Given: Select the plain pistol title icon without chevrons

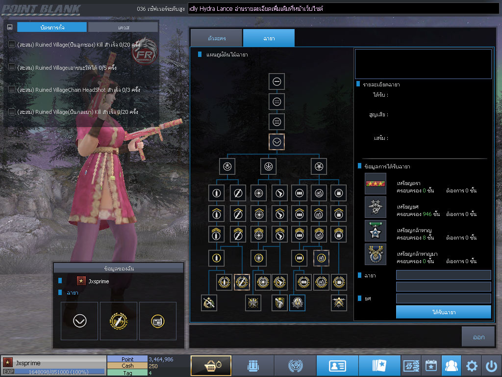Looking at the screenshot, I should (279, 193).
